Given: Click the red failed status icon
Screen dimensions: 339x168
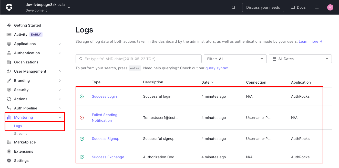Looking at the screenshot, I should point(82,118).
